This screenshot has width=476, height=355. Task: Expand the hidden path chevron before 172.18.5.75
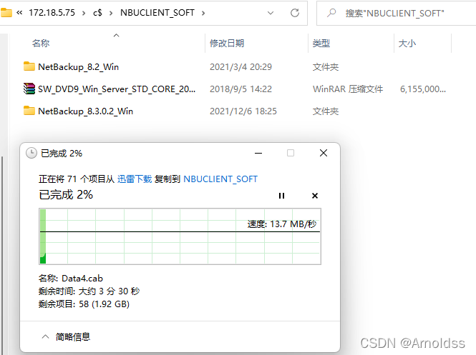coord(19,13)
